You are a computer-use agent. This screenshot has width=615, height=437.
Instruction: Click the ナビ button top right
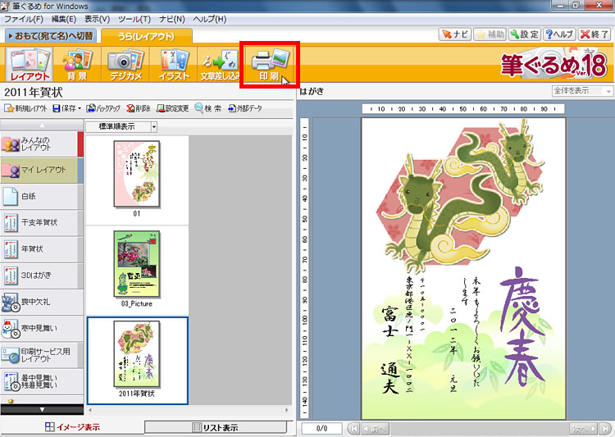click(455, 34)
